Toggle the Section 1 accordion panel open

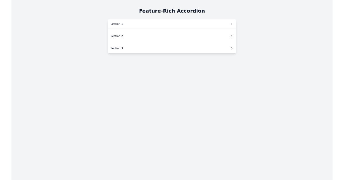pos(172,24)
